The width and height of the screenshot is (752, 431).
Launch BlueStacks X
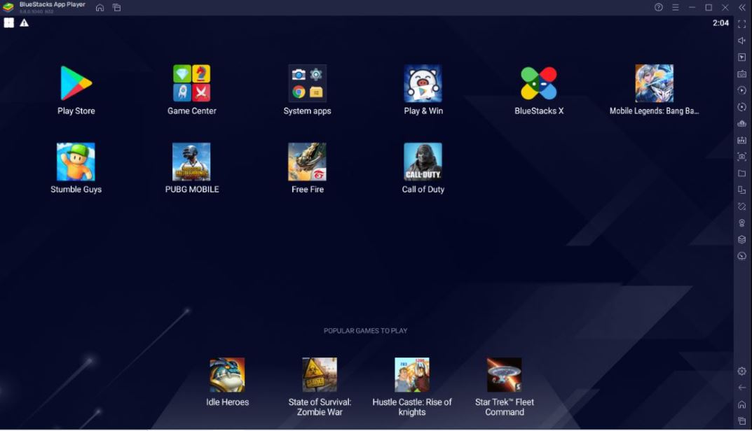(538, 84)
